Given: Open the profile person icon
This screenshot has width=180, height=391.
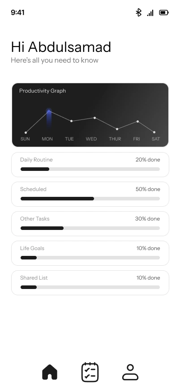Looking at the screenshot, I should (x=130, y=372).
